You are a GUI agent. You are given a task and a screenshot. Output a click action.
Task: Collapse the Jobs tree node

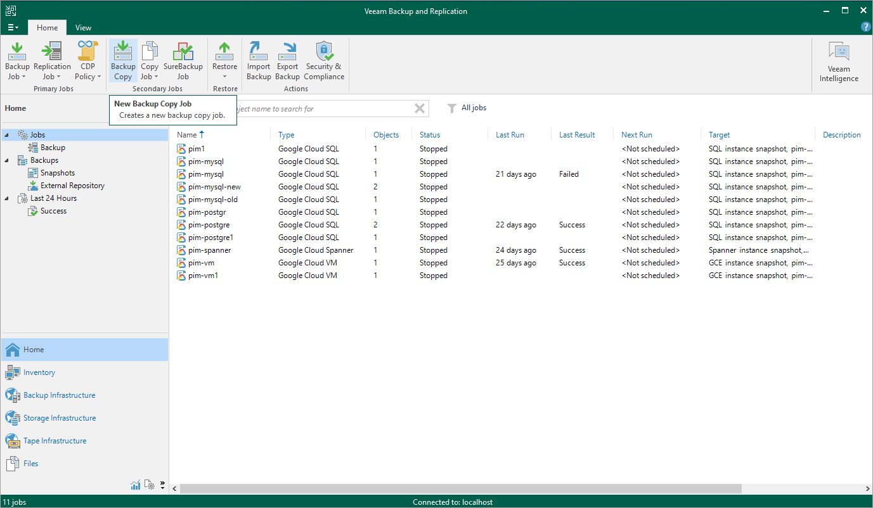point(6,135)
